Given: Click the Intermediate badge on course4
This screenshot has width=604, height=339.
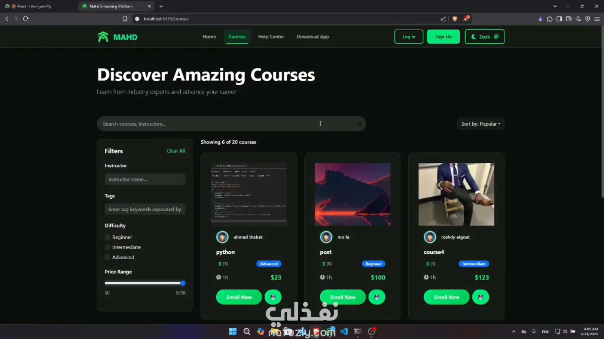Looking at the screenshot, I should coord(474,264).
